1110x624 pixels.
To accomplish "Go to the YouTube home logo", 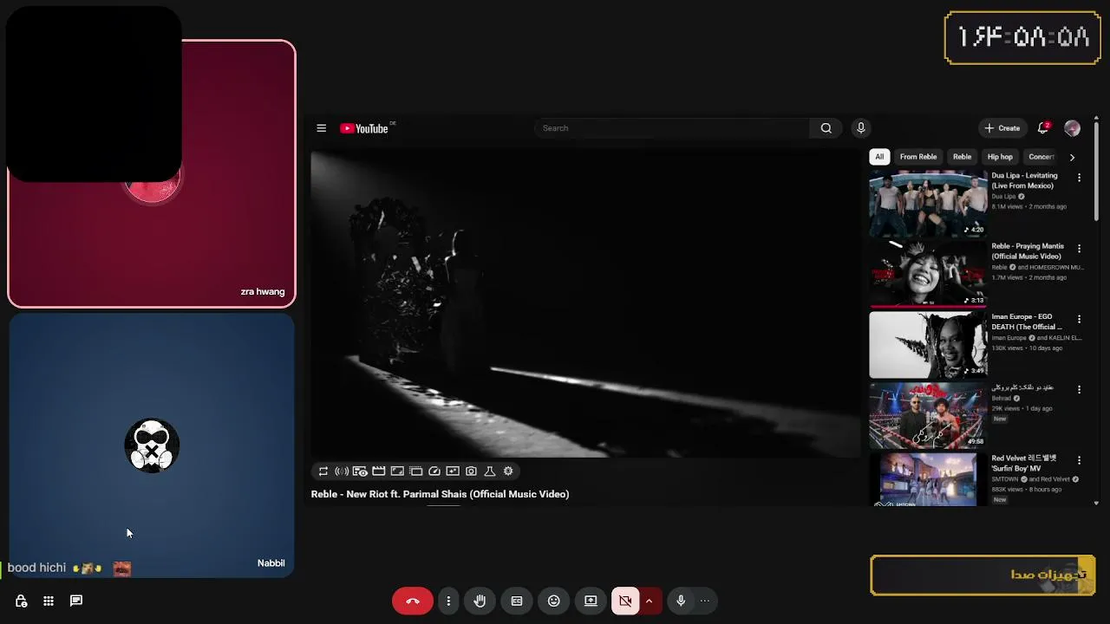I will [x=364, y=128].
